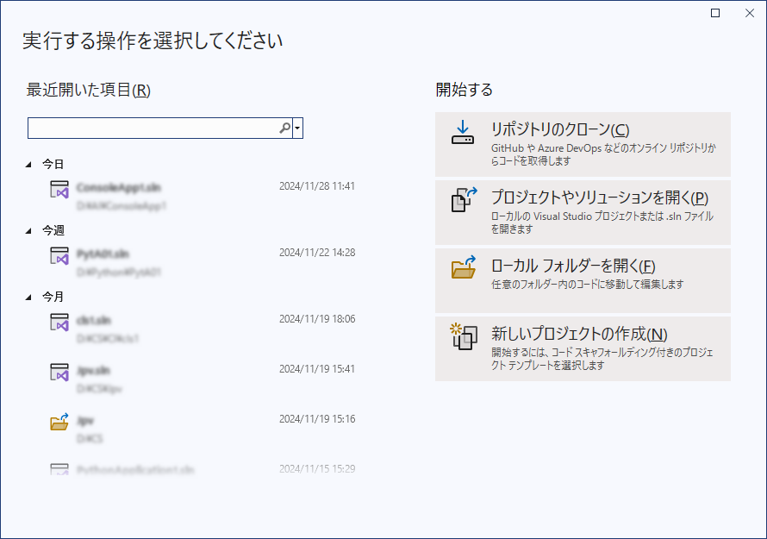
Task: Click the clone repository download icon
Action: (x=463, y=134)
